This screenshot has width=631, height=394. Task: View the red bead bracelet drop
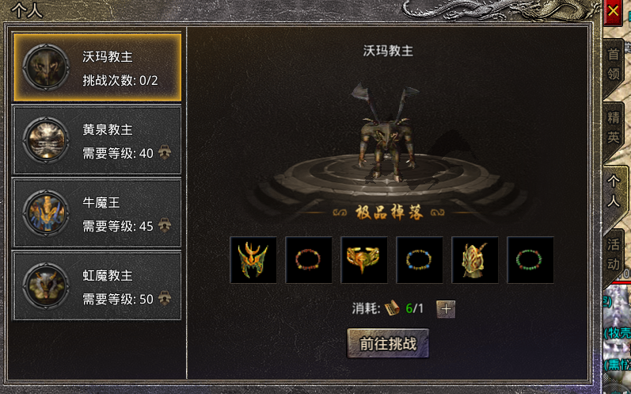[309, 260]
